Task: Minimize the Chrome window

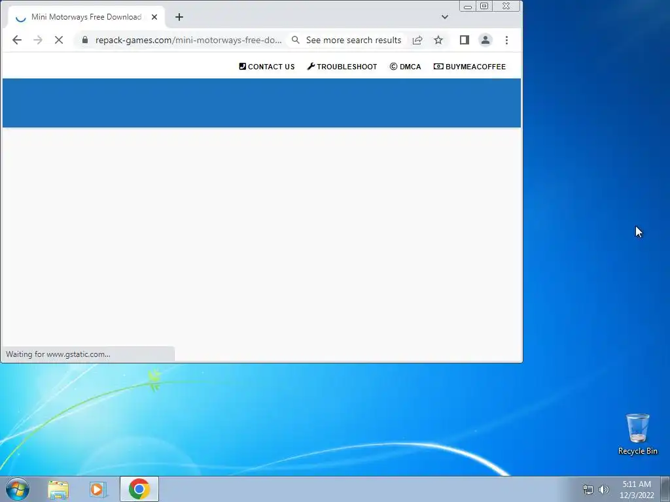Action: point(467,7)
